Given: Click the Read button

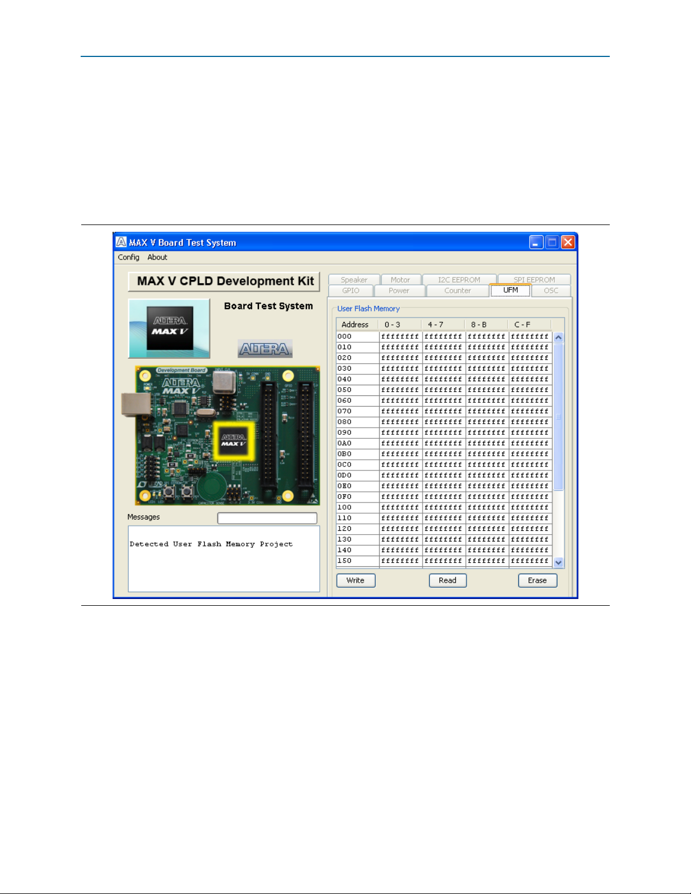Looking at the screenshot, I should [x=447, y=580].
